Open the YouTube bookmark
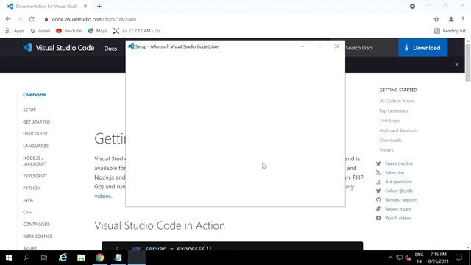 point(68,31)
